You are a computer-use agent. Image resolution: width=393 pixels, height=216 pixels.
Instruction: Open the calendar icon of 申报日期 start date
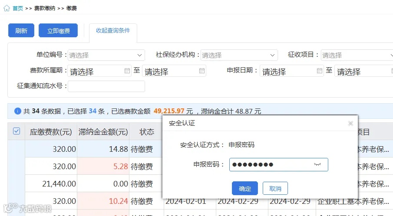pyautogui.click(x=319, y=71)
